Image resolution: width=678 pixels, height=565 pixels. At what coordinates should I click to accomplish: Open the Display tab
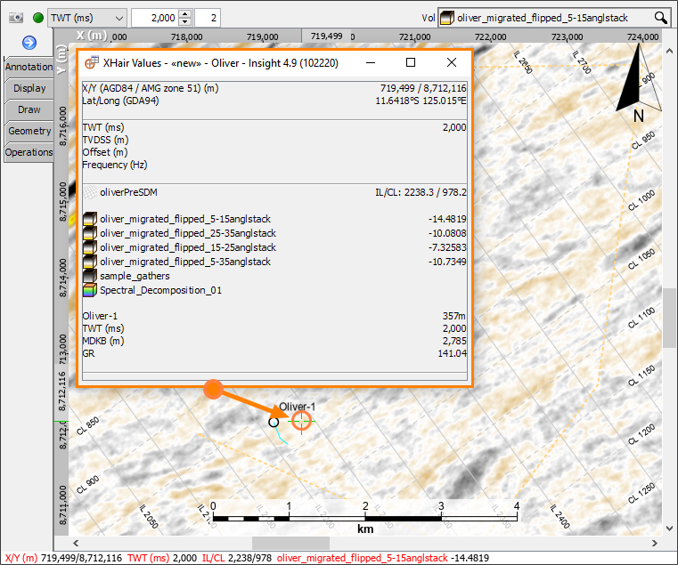point(29,88)
